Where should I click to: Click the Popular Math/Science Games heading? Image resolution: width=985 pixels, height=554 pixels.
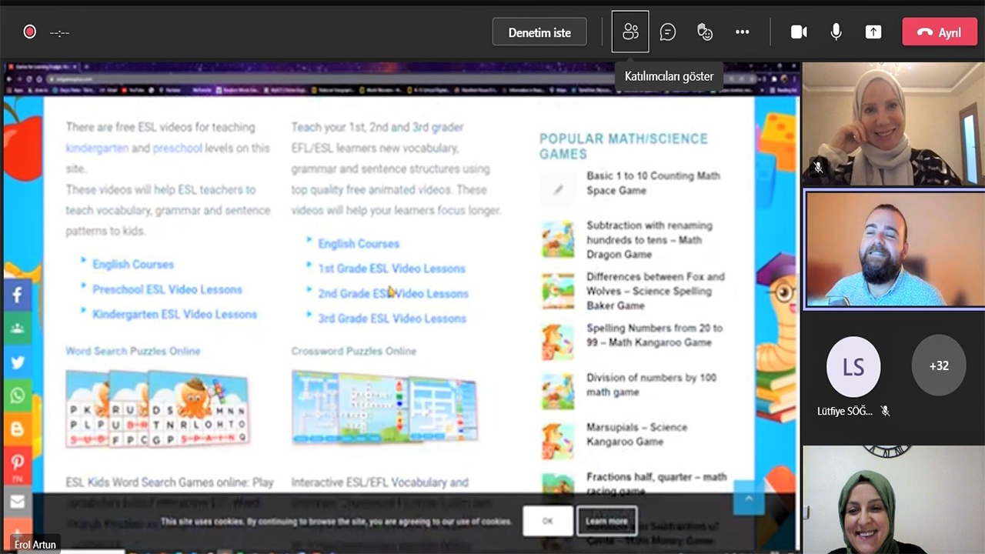623,145
